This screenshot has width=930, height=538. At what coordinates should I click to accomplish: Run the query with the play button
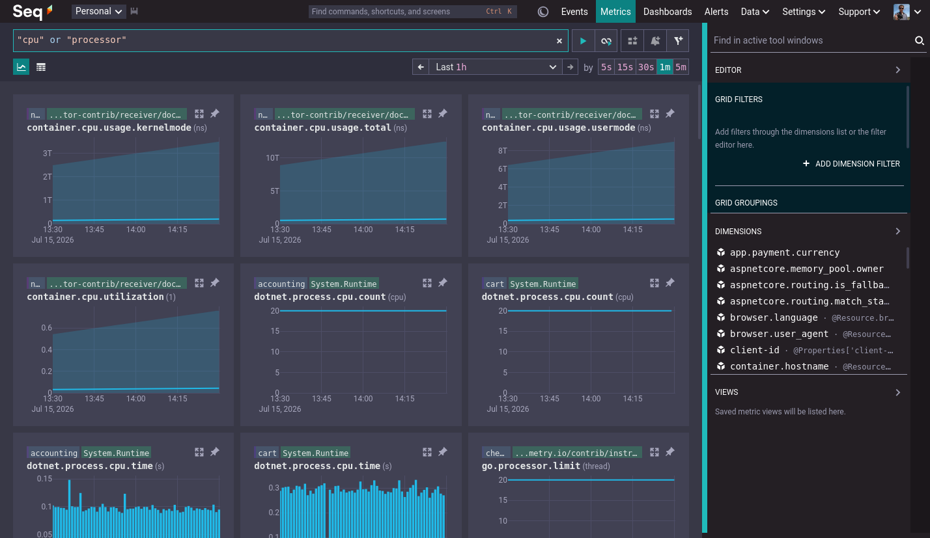583,40
